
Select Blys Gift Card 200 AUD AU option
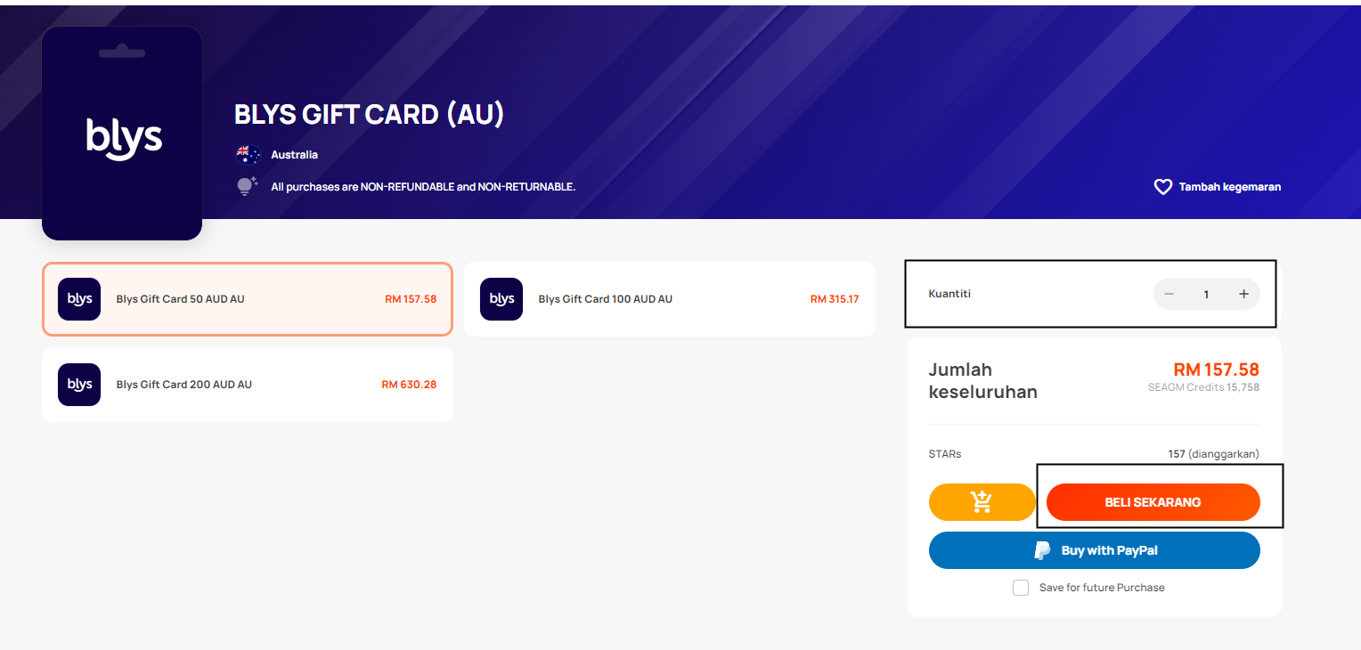tap(248, 385)
